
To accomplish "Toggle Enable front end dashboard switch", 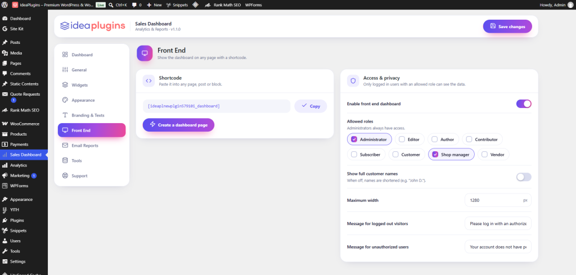I will (x=524, y=104).
